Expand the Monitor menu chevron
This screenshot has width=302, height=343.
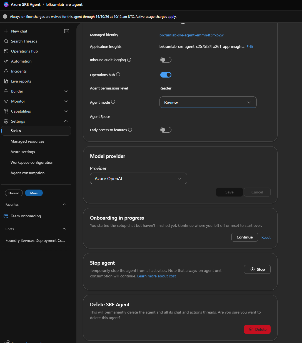click(x=66, y=101)
